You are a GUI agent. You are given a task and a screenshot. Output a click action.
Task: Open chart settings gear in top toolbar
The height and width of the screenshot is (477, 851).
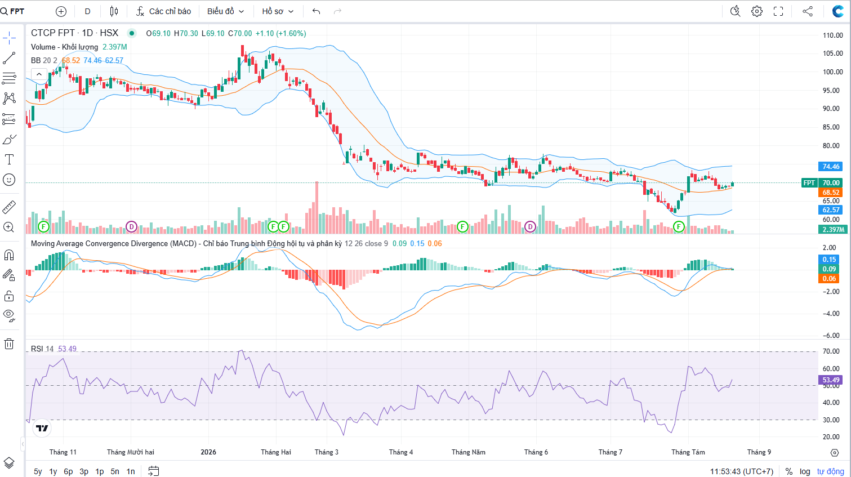[x=757, y=11]
